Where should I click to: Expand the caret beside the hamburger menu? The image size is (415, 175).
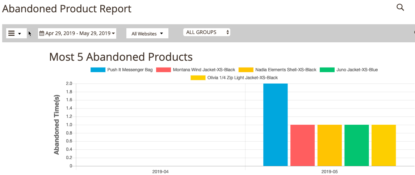pos(20,34)
